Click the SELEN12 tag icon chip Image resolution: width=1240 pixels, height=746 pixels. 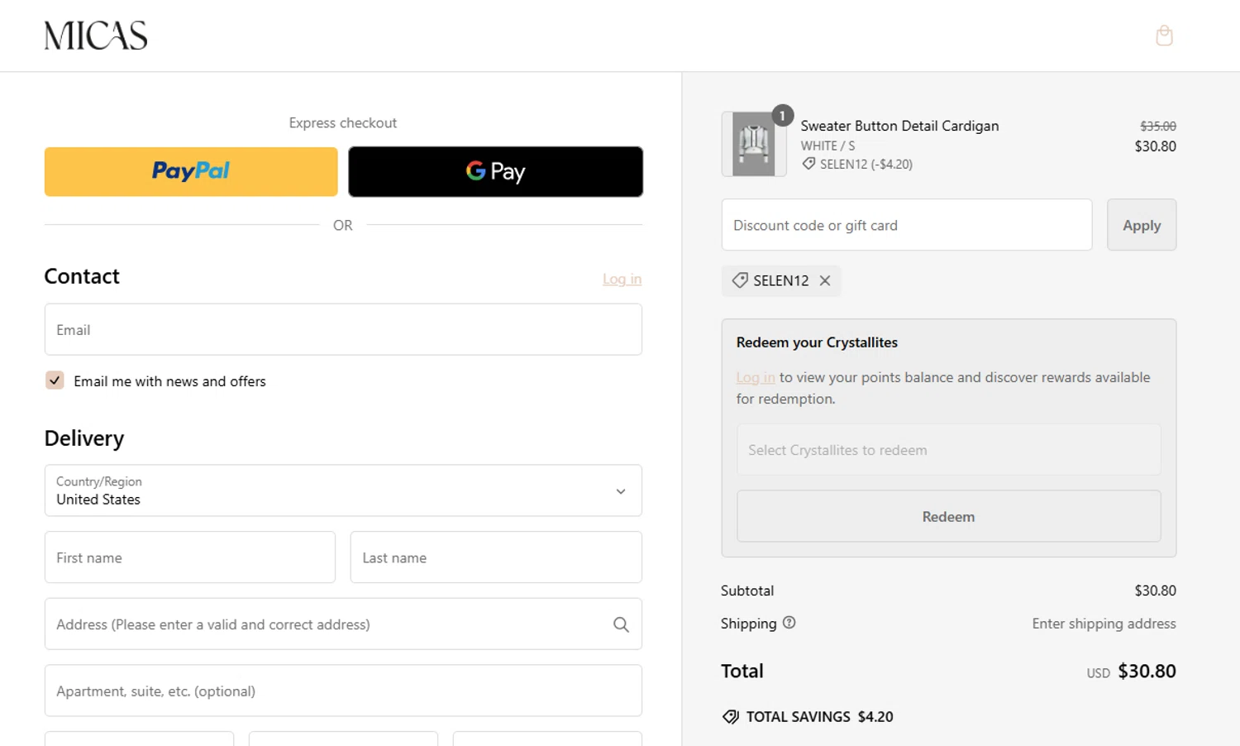click(740, 281)
